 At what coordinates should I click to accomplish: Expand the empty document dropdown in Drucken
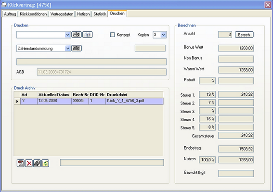click(x=68, y=35)
